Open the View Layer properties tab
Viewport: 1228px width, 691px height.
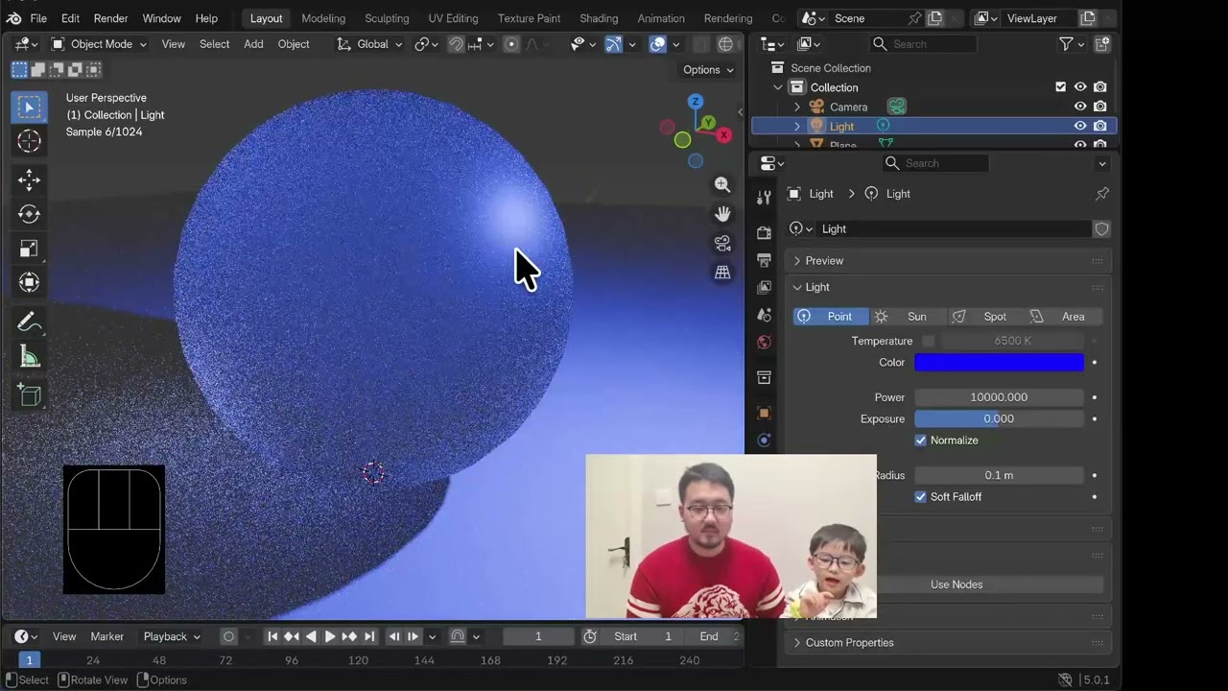(764, 287)
